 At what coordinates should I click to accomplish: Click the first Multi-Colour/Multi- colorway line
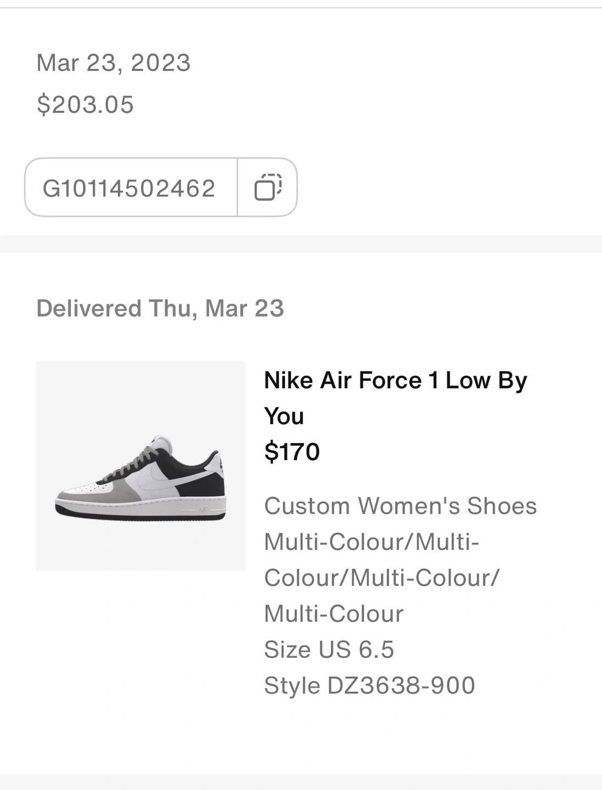click(x=372, y=542)
